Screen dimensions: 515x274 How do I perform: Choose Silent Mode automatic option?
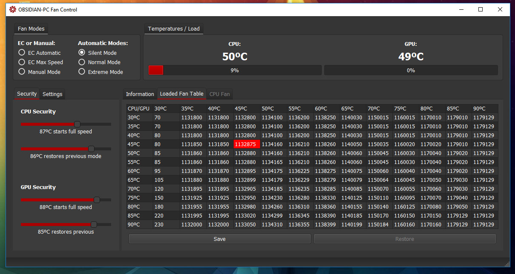tap(82, 53)
